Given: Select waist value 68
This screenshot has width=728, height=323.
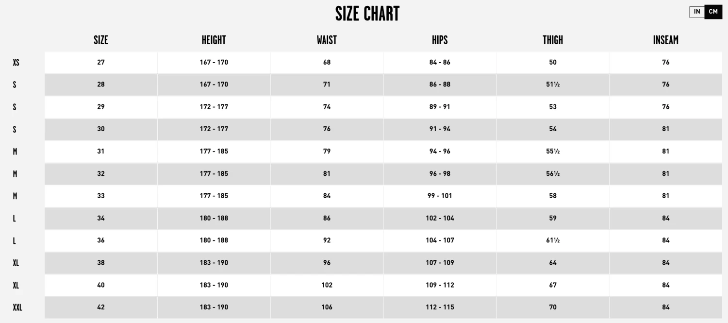Looking at the screenshot, I should (x=327, y=62).
